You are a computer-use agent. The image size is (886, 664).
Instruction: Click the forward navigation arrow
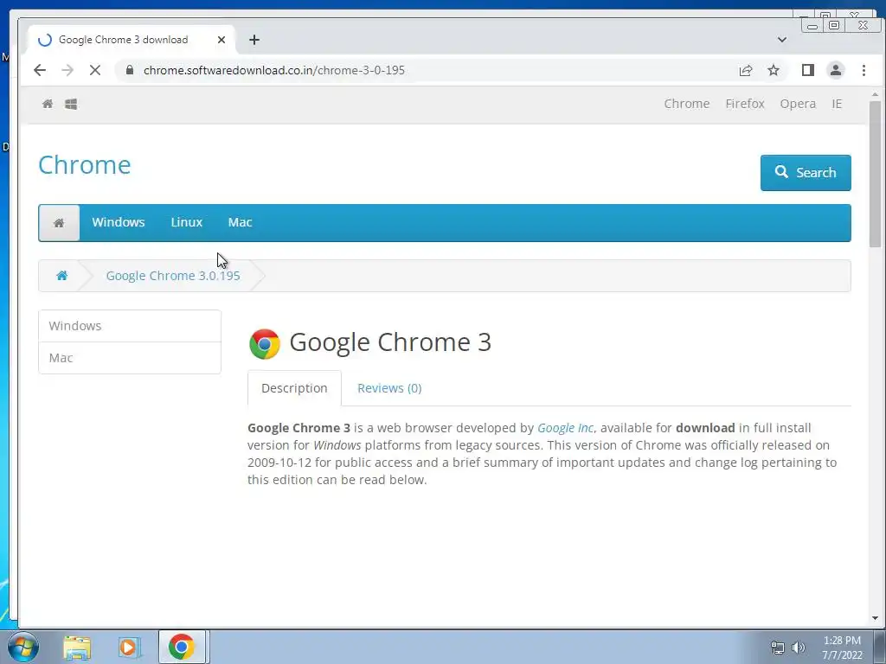67,70
